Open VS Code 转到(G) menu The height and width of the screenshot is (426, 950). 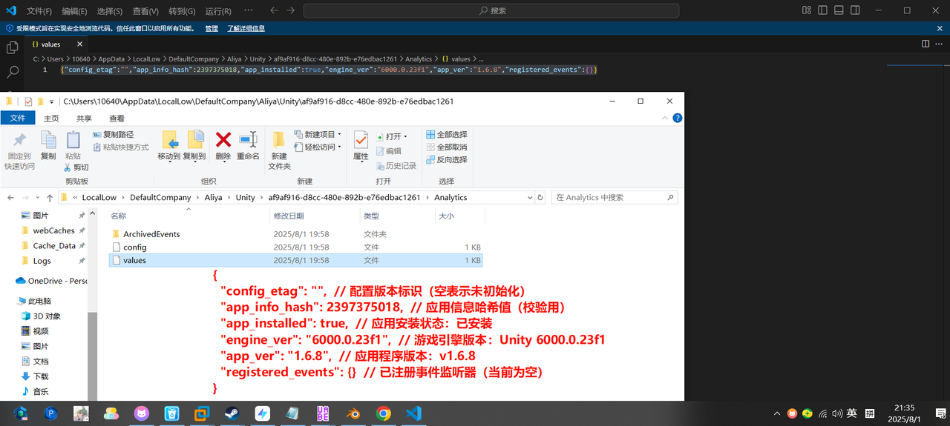tap(182, 11)
